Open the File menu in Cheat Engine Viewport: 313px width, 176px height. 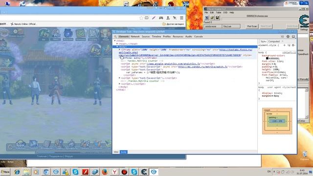click(x=206, y=13)
